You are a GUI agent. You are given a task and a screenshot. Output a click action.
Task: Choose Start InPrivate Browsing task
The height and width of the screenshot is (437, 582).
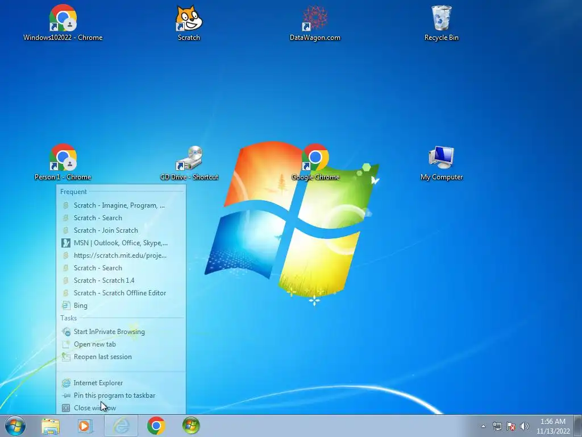[x=121, y=332]
